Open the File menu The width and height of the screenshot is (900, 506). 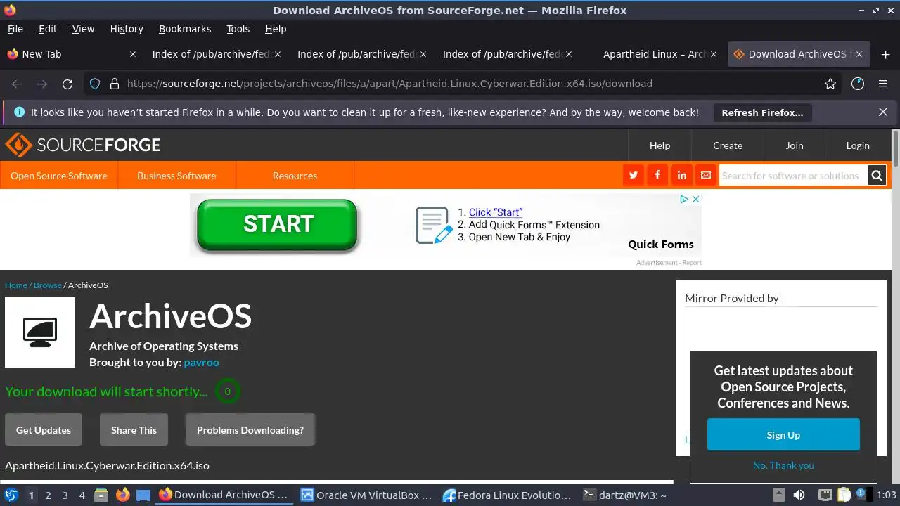pos(15,29)
